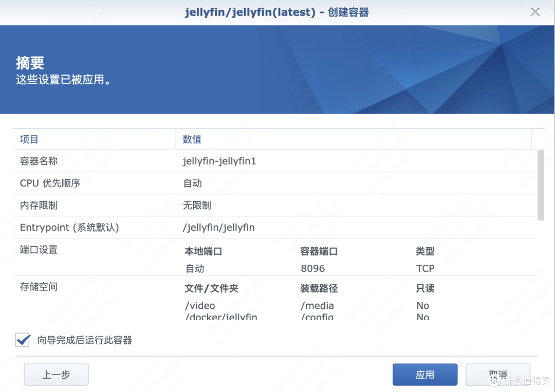
Task: Click the /jellyfin/jellyfin entrypoint value
Action: coord(219,227)
